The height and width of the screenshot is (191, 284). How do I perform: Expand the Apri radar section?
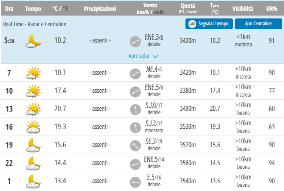point(140,56)
